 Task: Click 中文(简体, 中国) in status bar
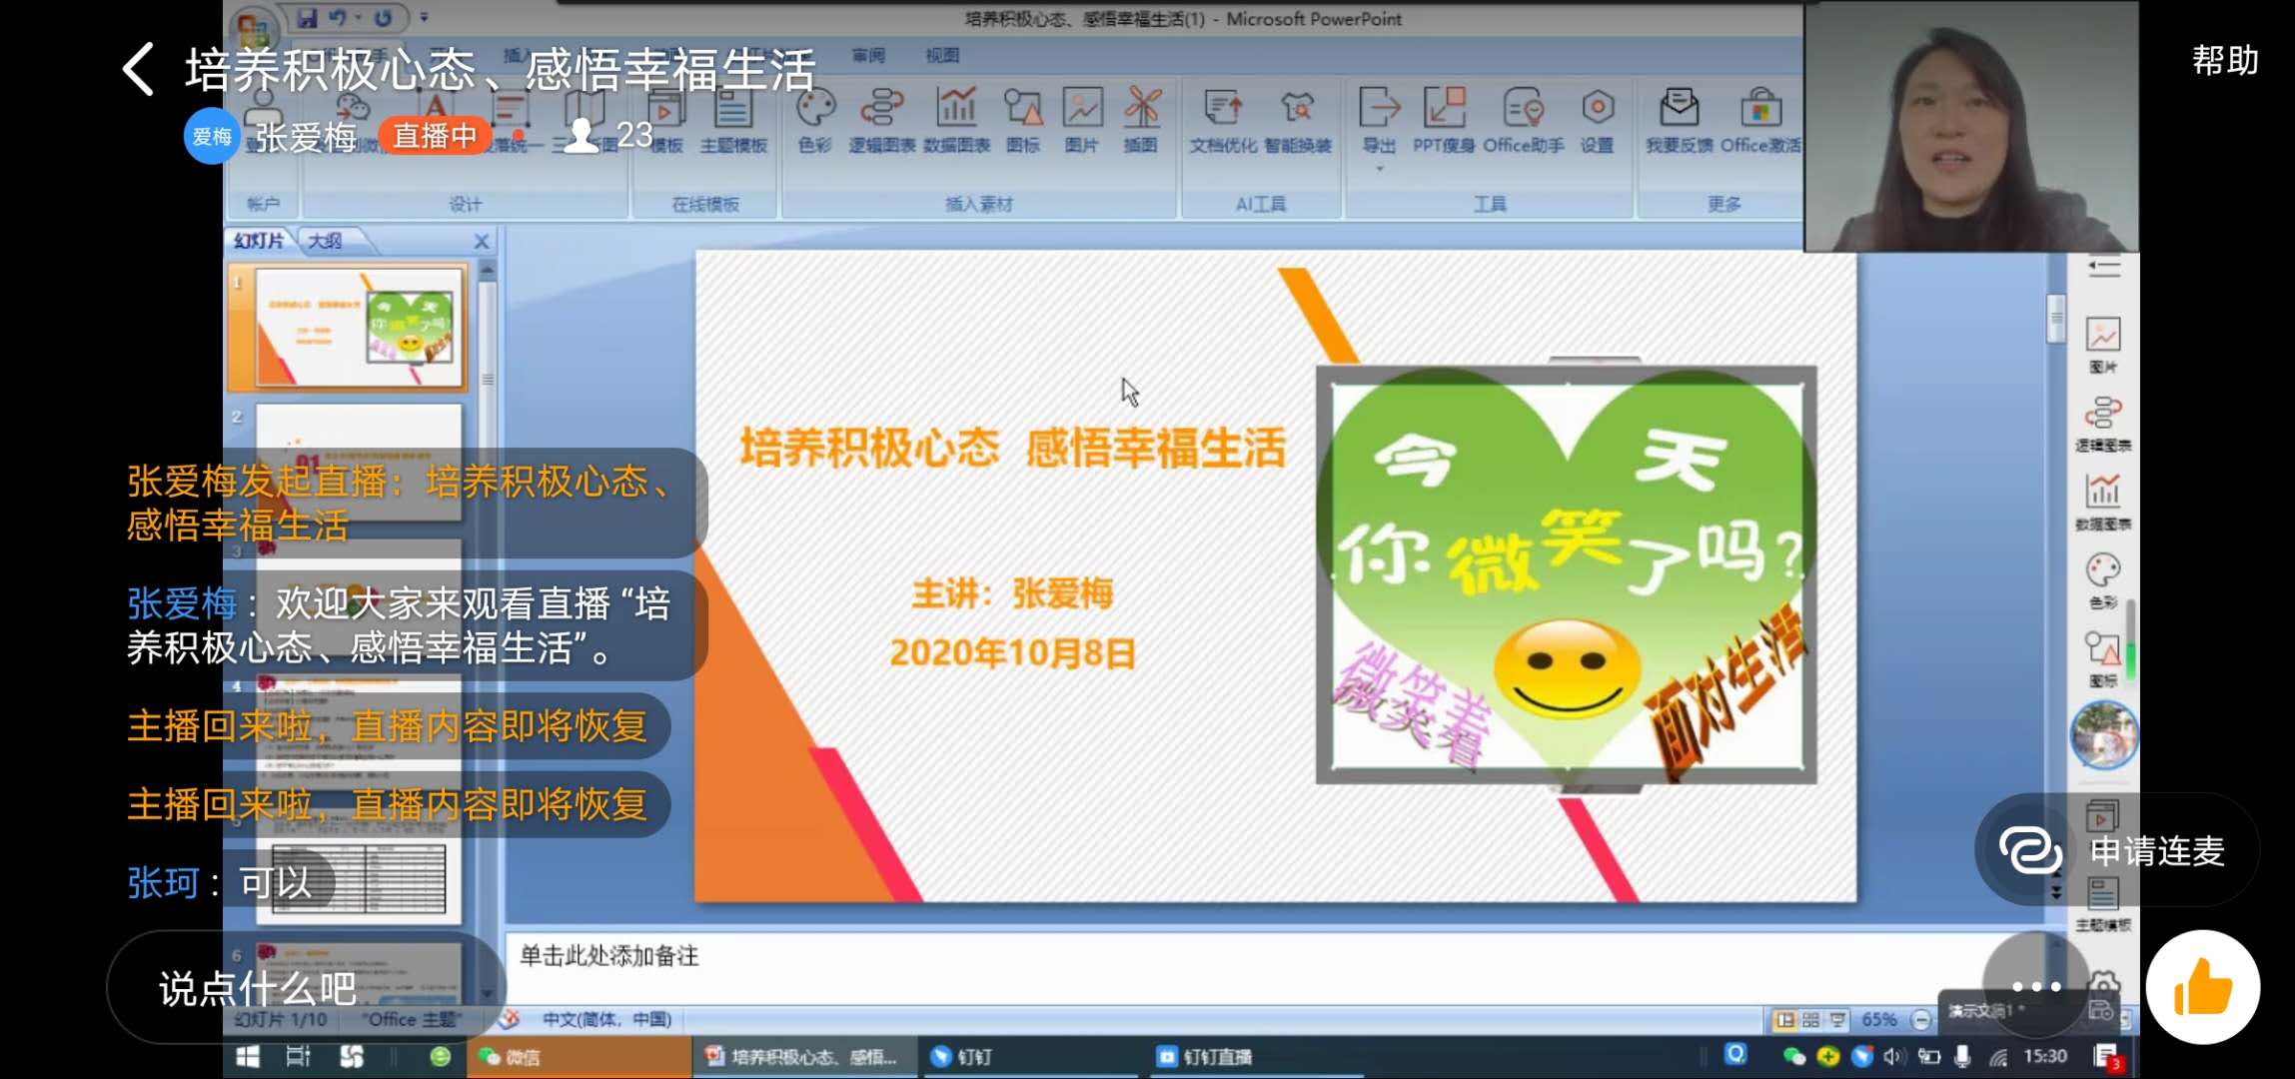[x=606, y=1019]
